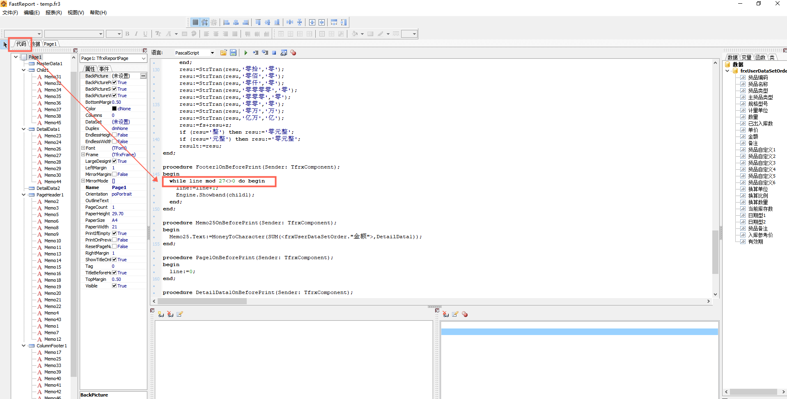Switch to the 事件 events tab
The image size is (787, 399).
coord(104,69)
